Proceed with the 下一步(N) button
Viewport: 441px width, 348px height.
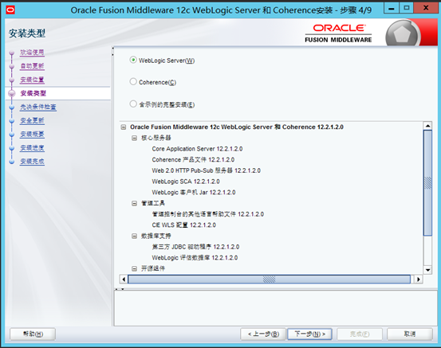(309, 334)
